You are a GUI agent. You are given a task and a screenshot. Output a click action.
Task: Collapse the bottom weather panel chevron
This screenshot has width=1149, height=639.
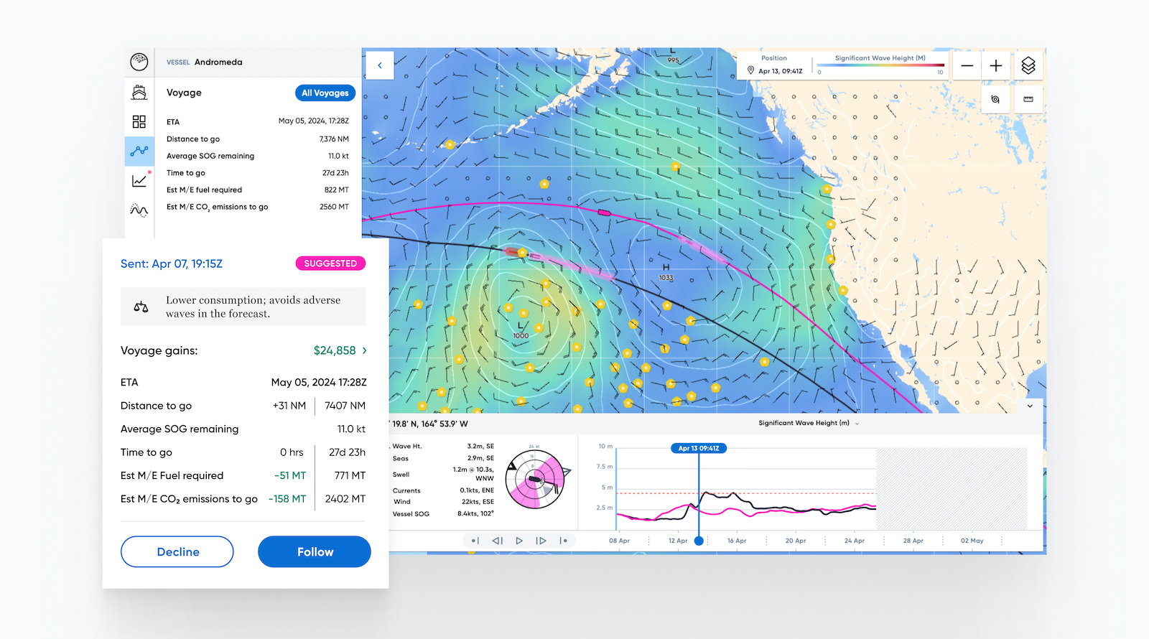point(1030,406)
